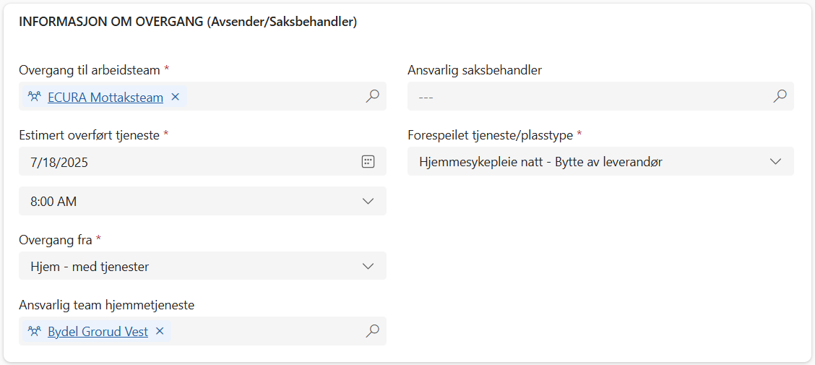Click search icon in Ansvarlig team hjemmetjeneste field
Viewport: 815px width, 365px height.
pyautogui.click(x=372, y=331)
